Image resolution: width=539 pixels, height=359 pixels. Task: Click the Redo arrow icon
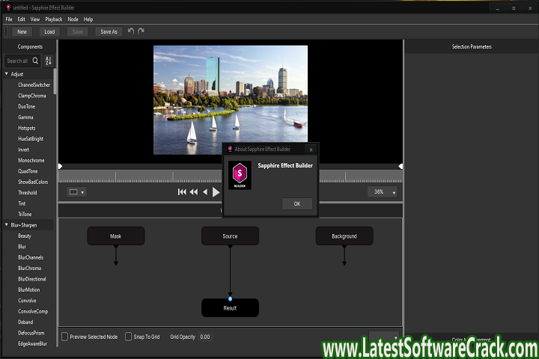click(141, 31)
